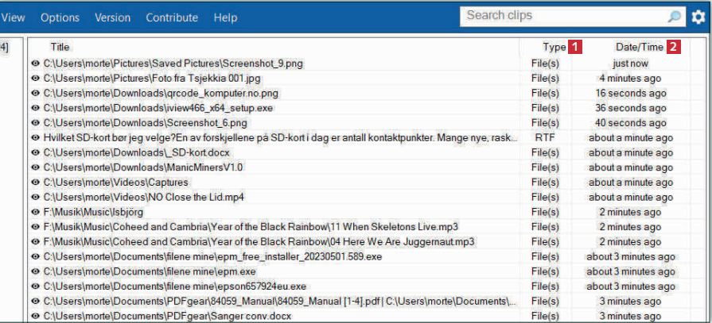
Task: Toggle eye icon for NO Close the Lid.mp4
Action: pos(35,197)
